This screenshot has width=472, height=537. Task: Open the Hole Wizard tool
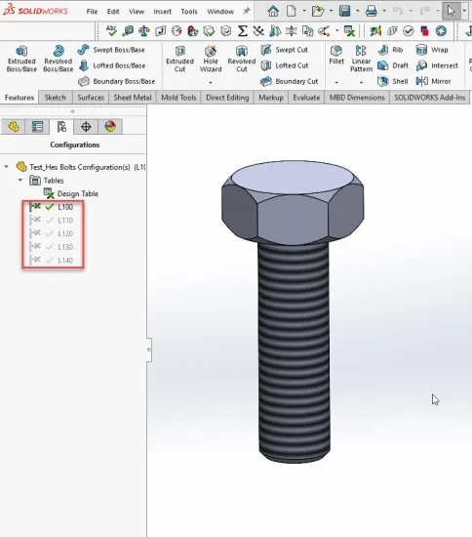pyautogui.click(x=211, y=59)
